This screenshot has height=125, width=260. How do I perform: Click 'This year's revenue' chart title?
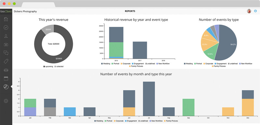(x=53, y=20)
